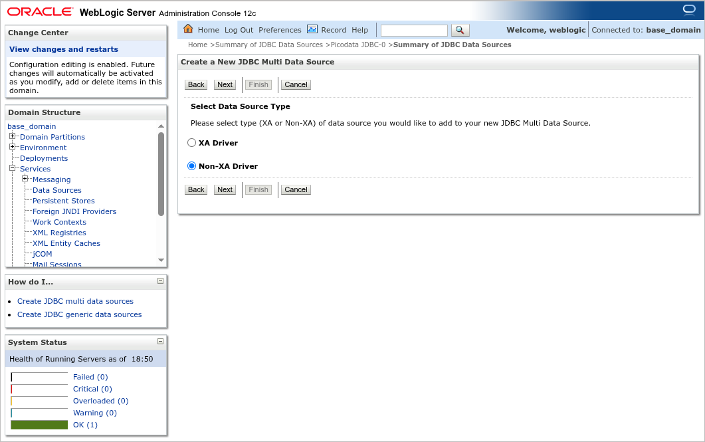Screen dimensions: 705x442
Task: Click Log Out in the toolbar
Action: [x=238, y=29]
